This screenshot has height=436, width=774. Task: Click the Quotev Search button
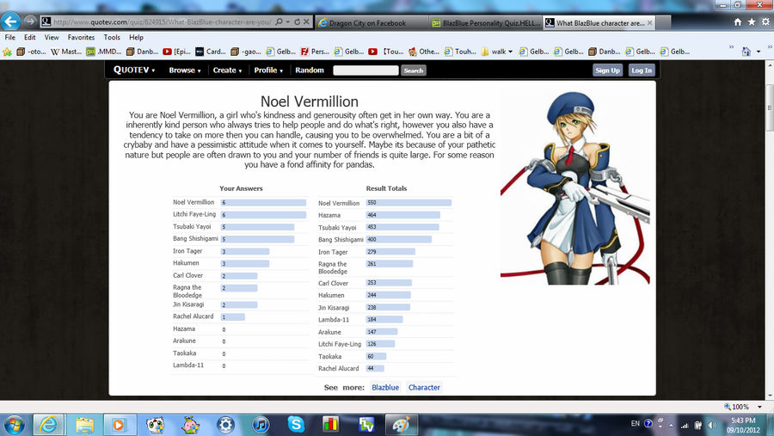tap(413, 71)
